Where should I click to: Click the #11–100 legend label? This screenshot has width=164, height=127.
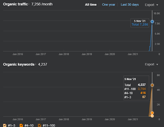click(x=49, y=125)
